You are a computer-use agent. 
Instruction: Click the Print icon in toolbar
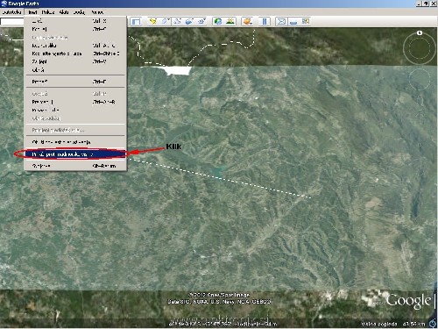click(293, 21)
